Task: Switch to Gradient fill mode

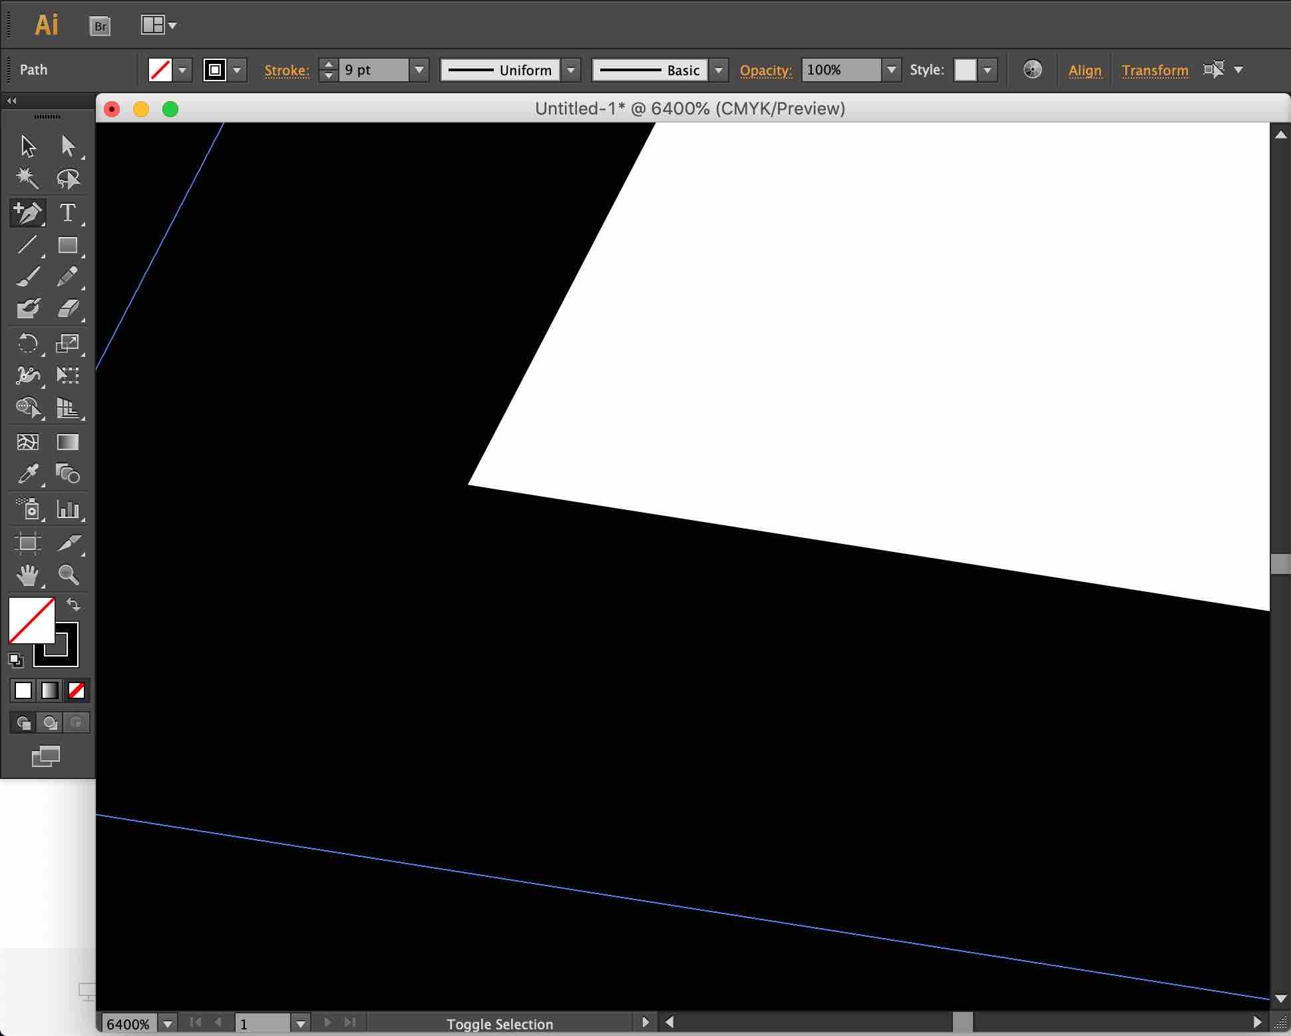Action: pos(50,690)
